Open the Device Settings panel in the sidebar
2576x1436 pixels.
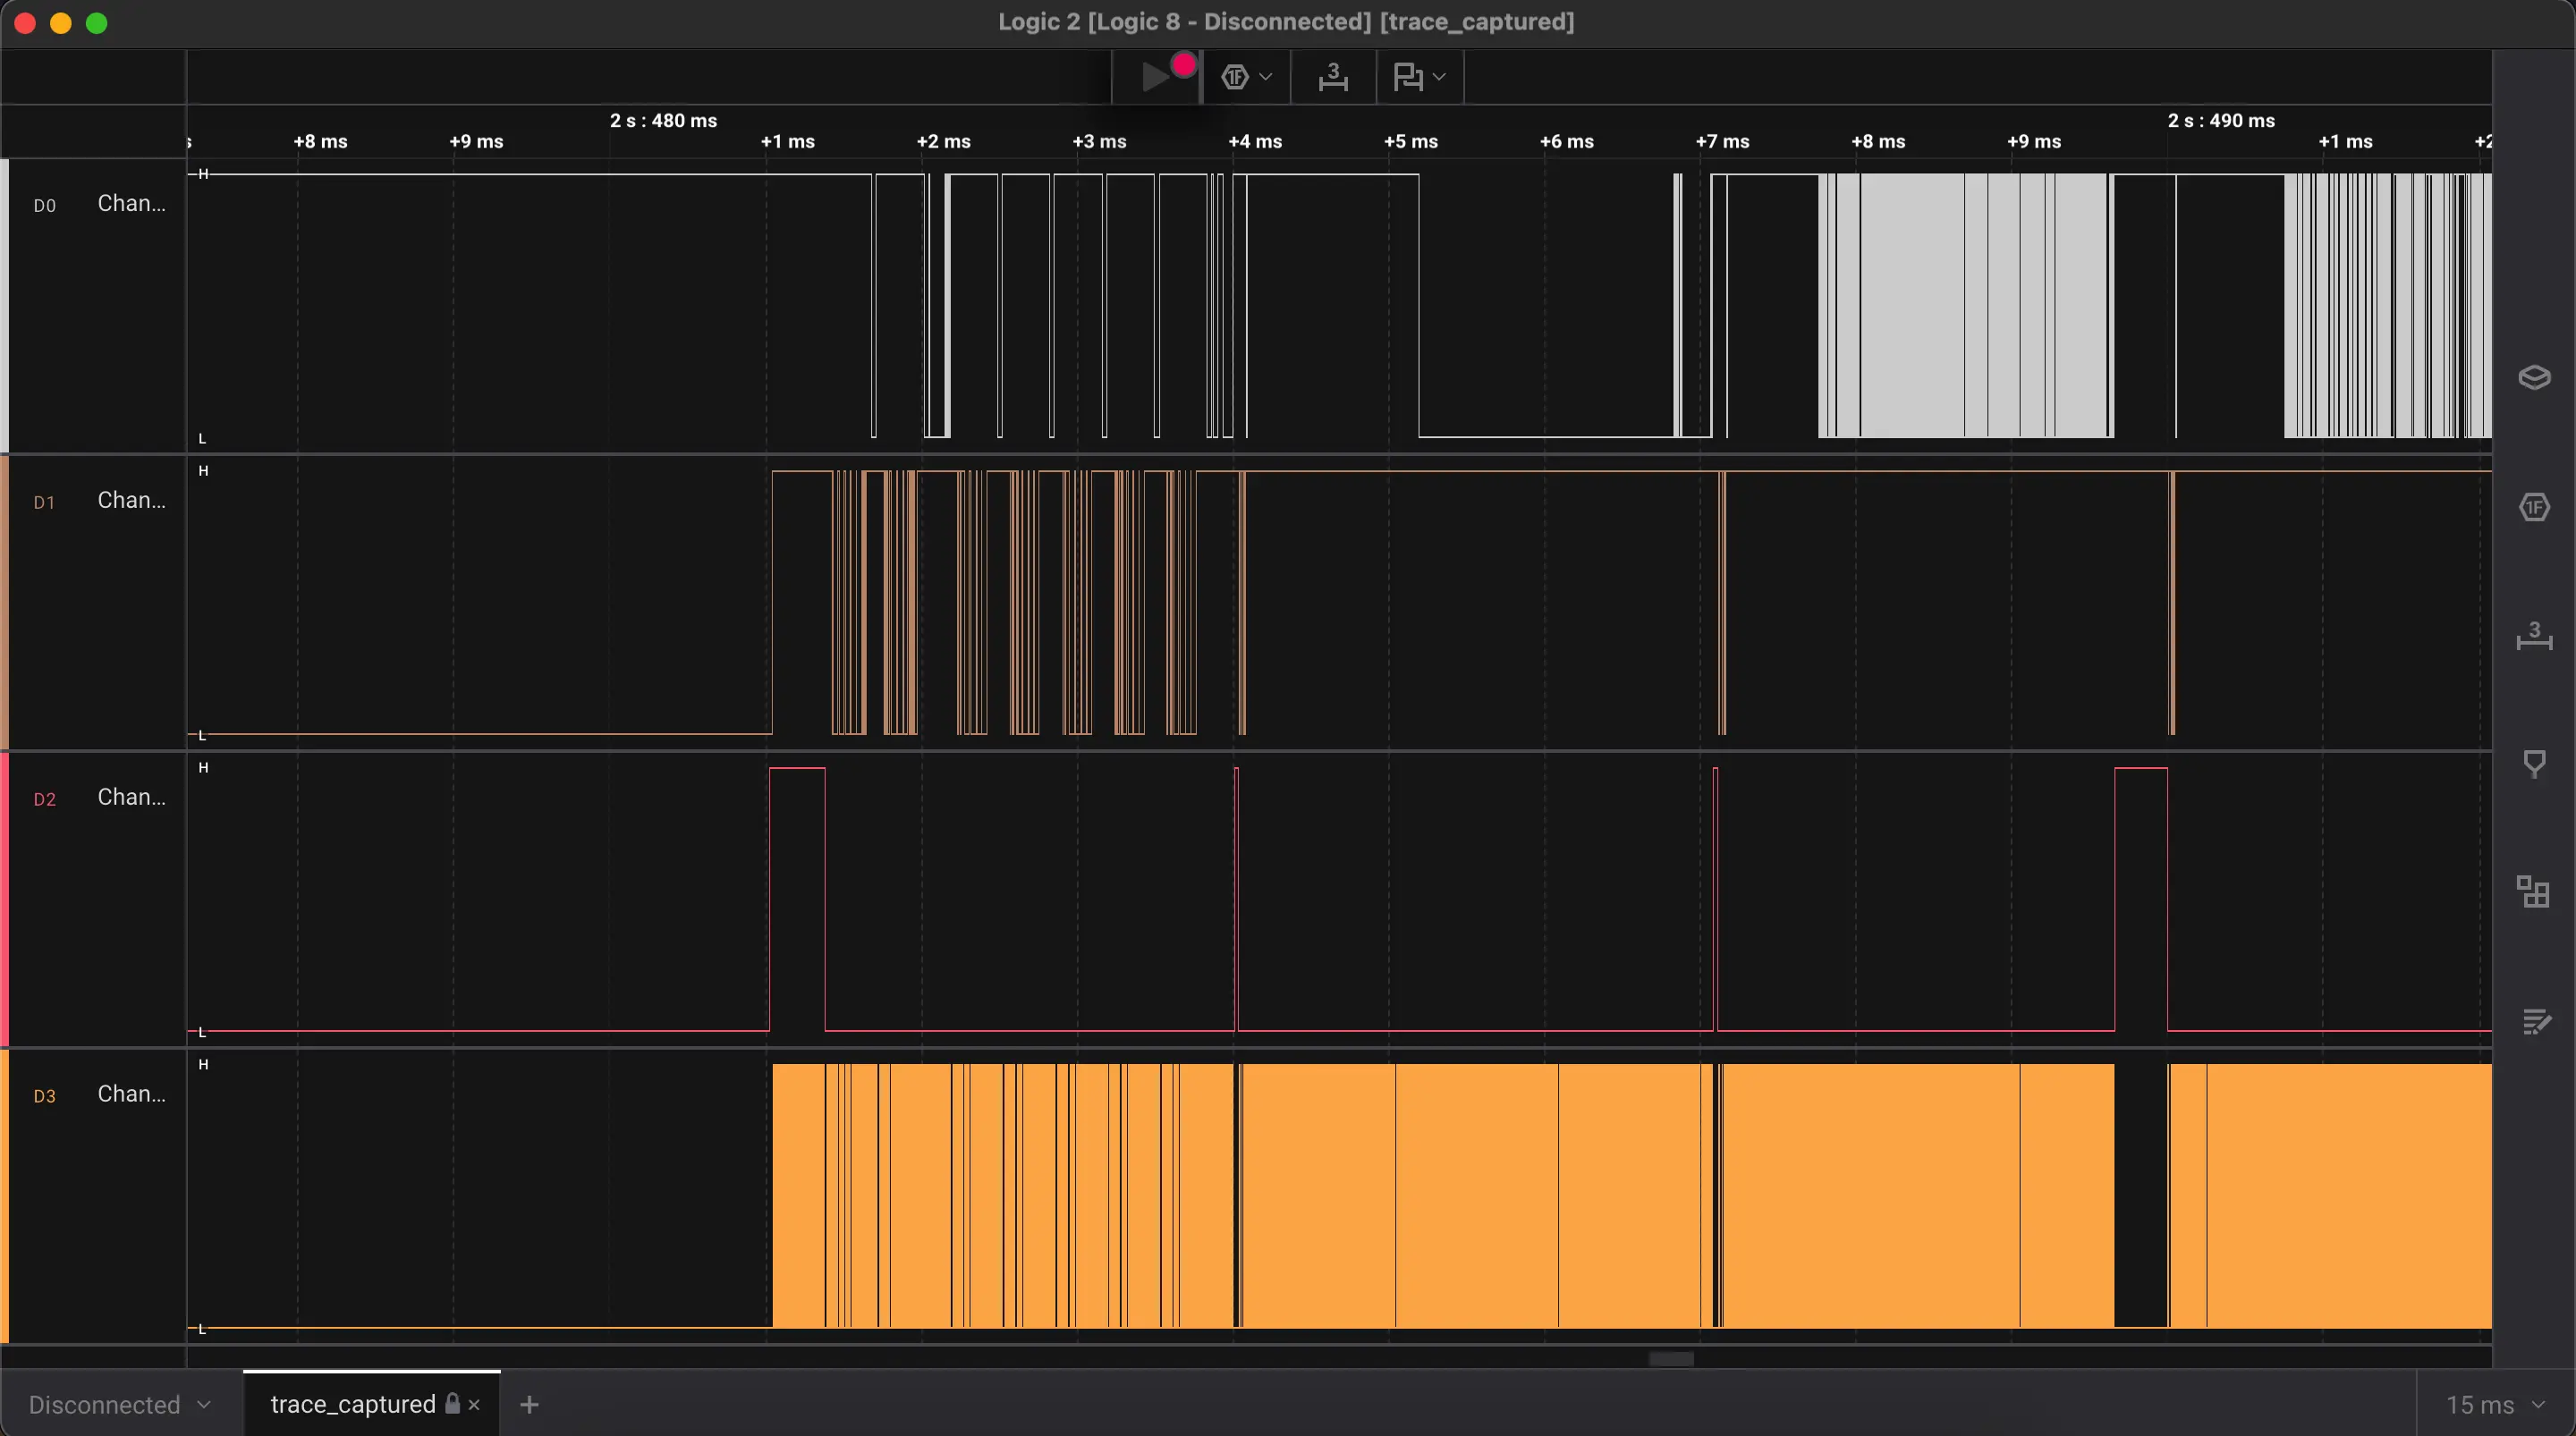point(2533,377)
